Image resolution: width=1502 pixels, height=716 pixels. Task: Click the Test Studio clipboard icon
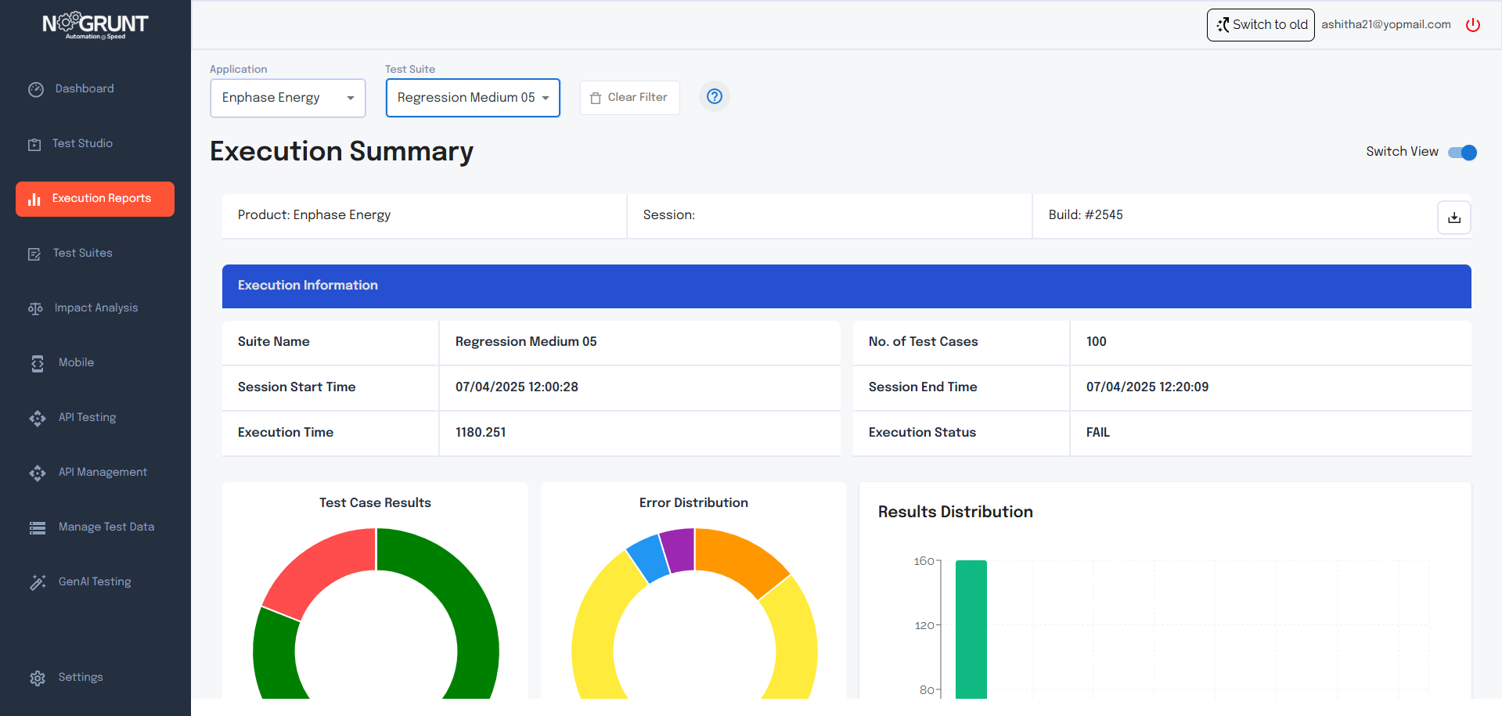[x=34, y=144]
